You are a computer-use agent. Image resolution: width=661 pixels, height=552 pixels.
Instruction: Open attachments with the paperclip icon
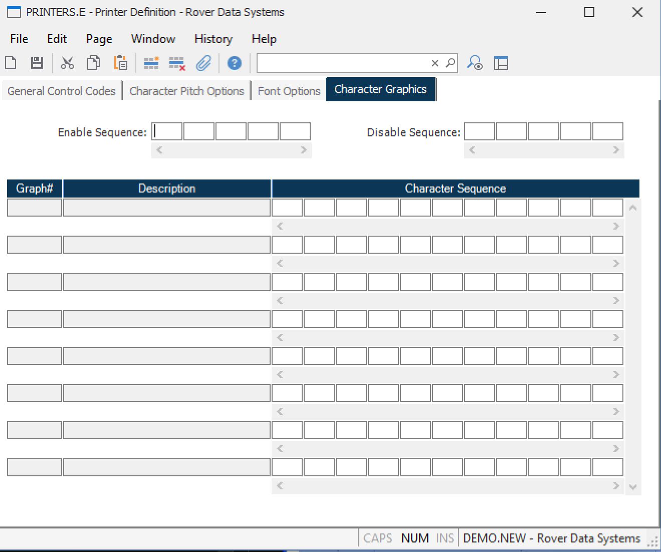[x=203, y=63]
